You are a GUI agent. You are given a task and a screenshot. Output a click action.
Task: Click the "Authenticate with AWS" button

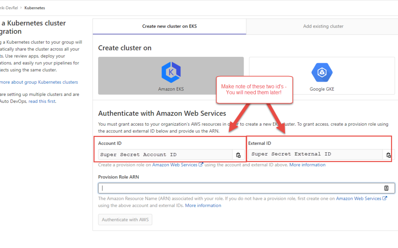pos(125,220)
